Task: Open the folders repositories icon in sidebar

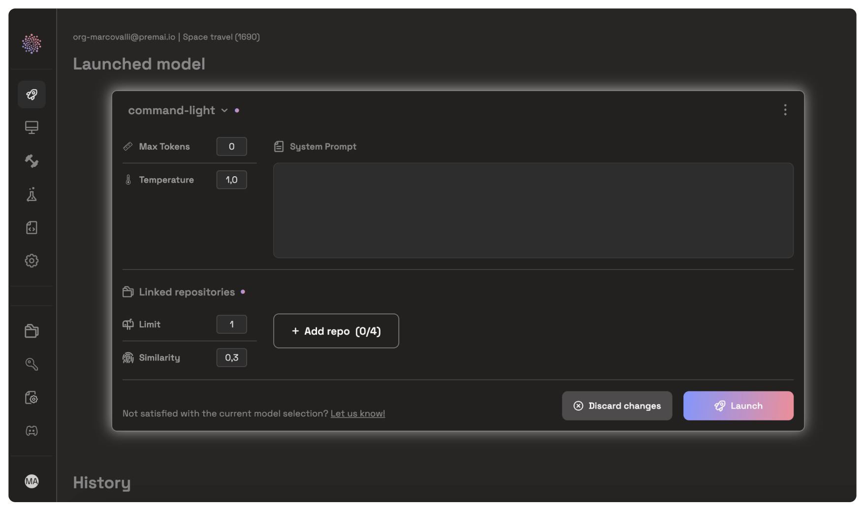Action: tap(32, 331)
